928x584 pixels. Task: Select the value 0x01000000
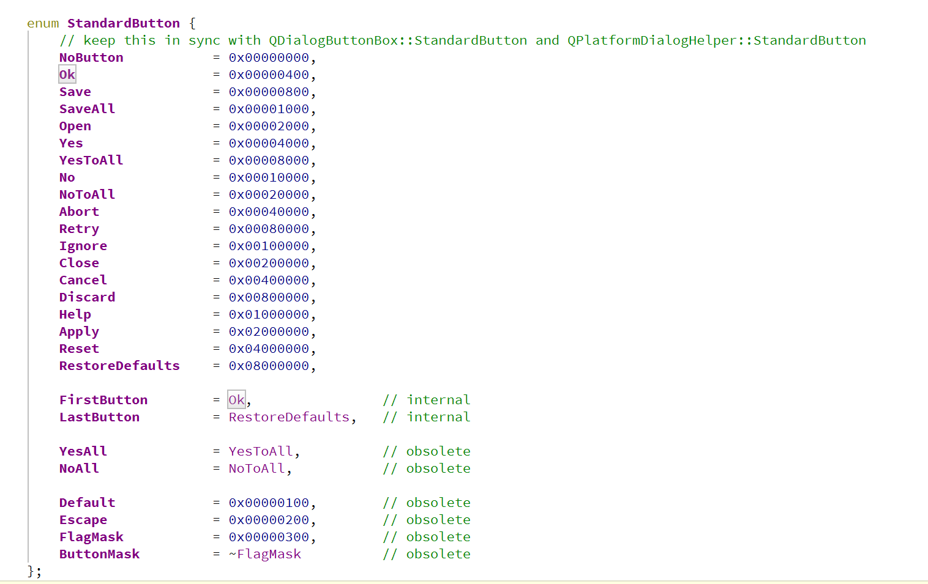pos(269,314)
